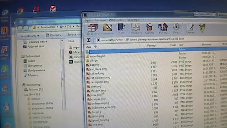Viewport: 227px width, 128px height.
Task: Open документы ЛИКА folder in sidebar
Action: pos(41,108)
